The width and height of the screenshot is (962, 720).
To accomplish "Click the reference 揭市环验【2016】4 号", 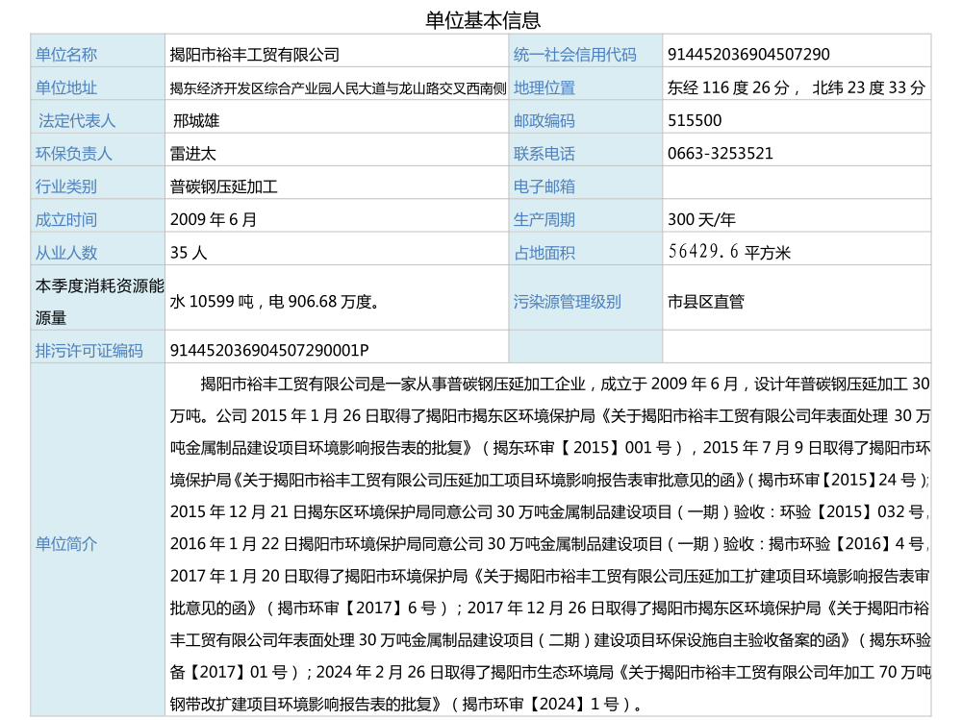I will point(846,543).
